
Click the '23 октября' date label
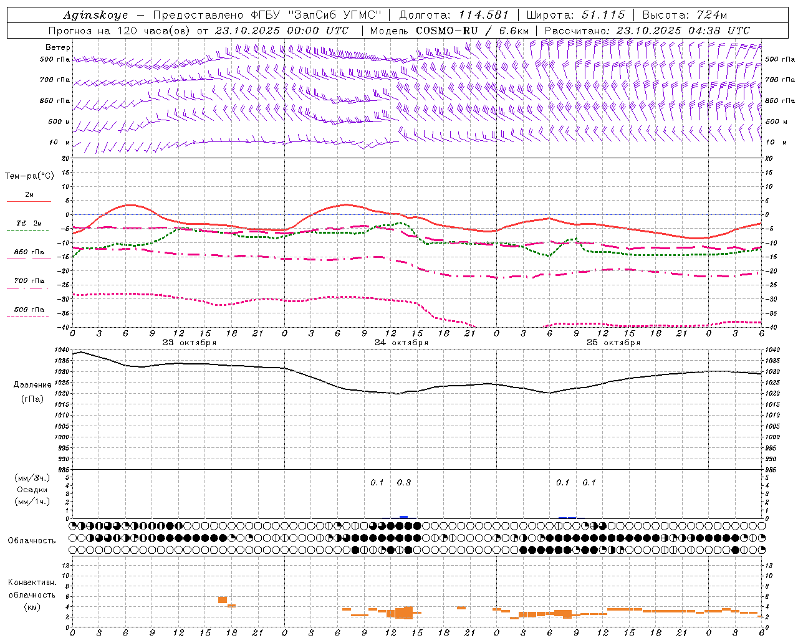pyautogui.click(x=190, y=343)
